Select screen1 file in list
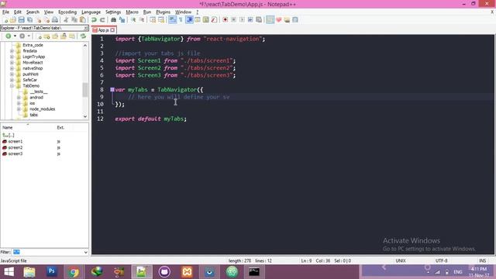 [15, 141]
